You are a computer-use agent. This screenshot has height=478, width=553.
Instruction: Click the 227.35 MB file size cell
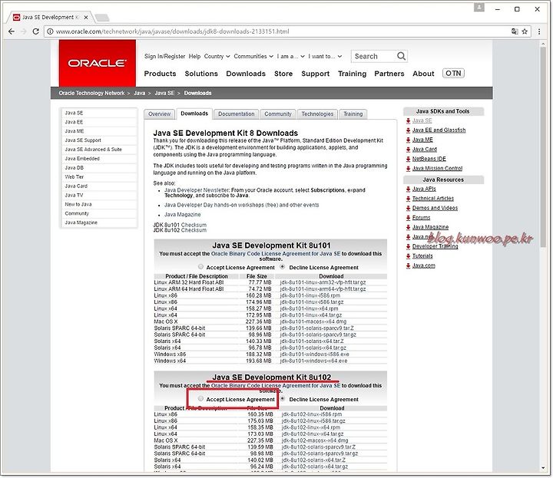coord(260,440)
